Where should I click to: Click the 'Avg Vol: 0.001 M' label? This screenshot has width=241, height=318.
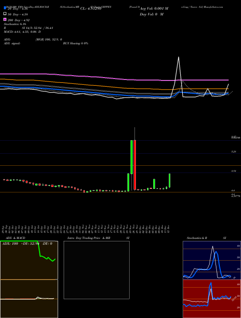(x=154, y=9)
